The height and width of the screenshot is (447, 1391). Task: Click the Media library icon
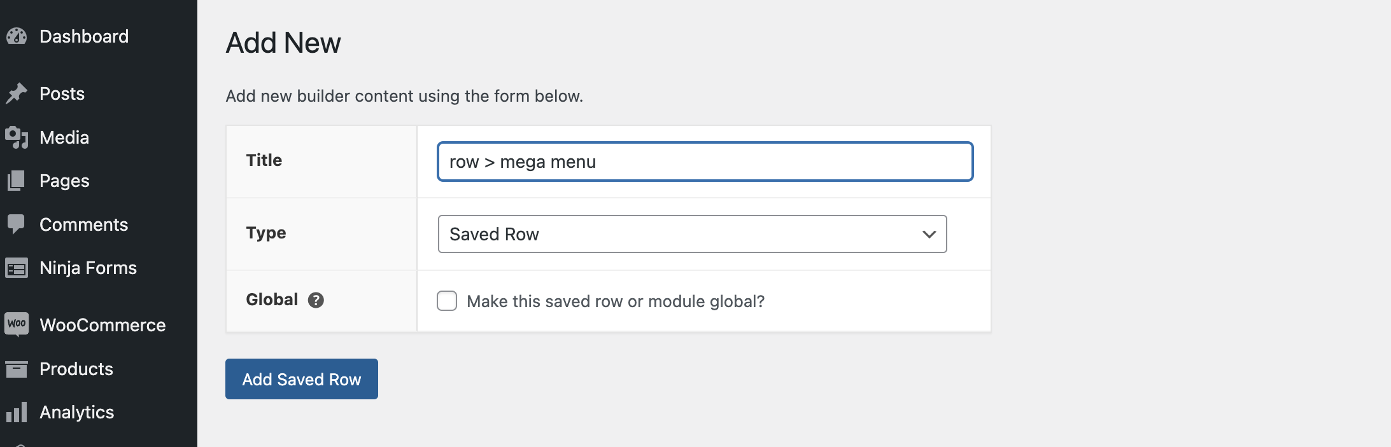pyautogui.click(x=17, y=137)
